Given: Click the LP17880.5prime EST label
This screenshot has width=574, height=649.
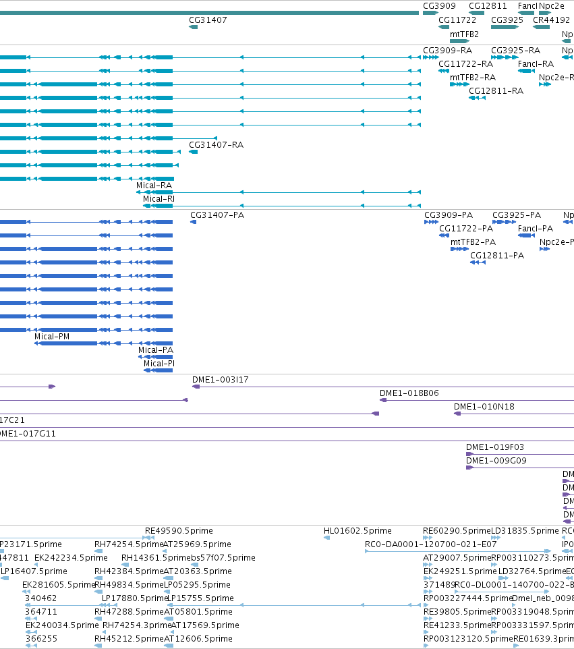Looking at the screenshot, I should point(134,598).
